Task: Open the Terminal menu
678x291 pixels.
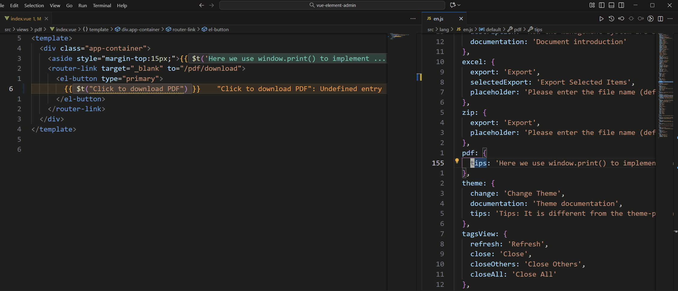Action: [x=102, y=5]
